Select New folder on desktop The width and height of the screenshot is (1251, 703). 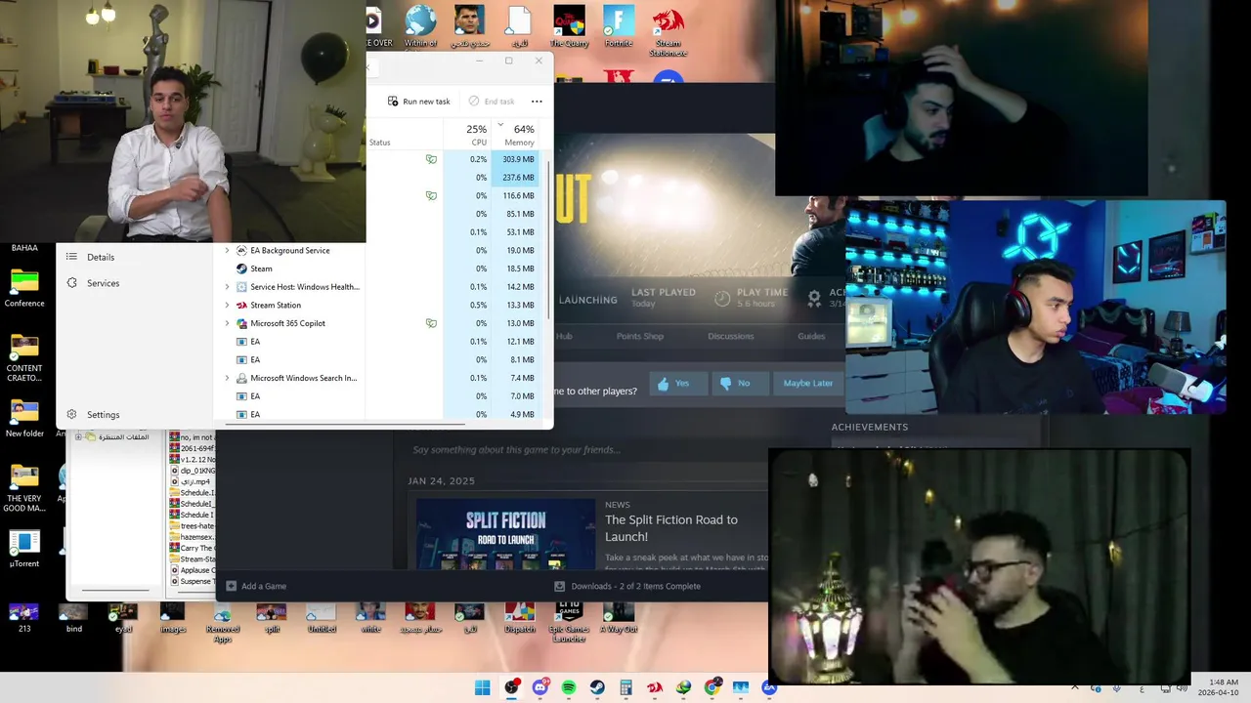click(x=24, y=418)
